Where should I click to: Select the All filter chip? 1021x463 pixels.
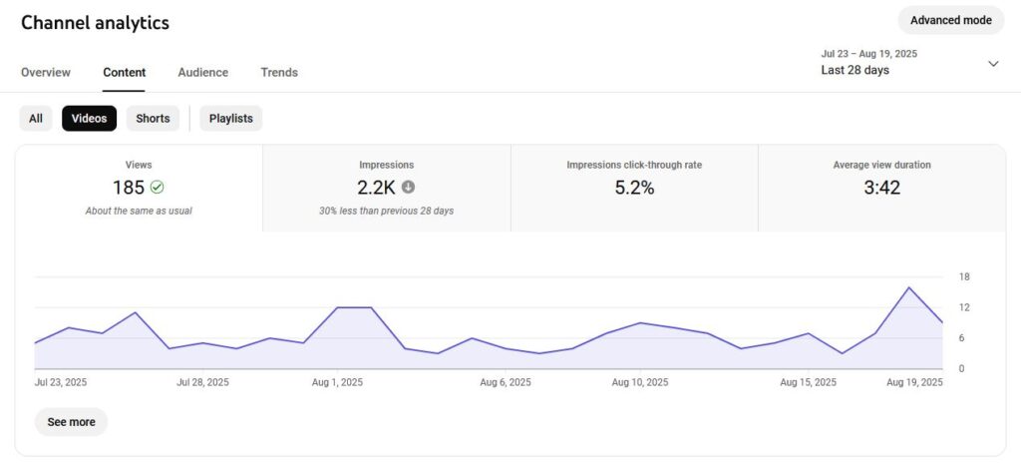coord(36,119)
